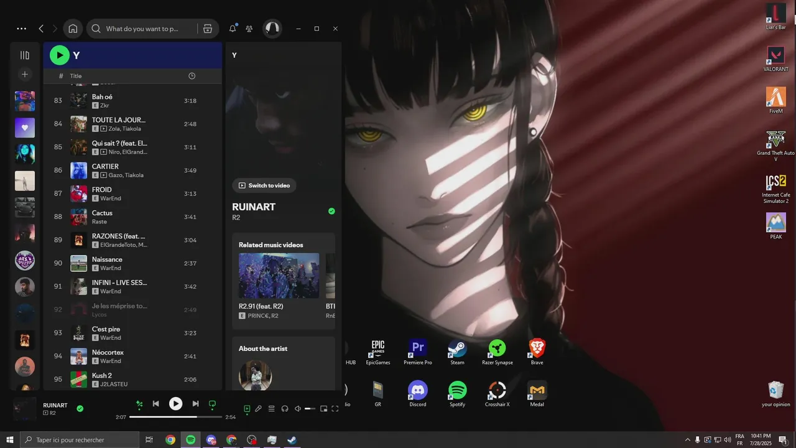The width and height of the screenshot is (796, 448).
Task: Click Switch to video button
Action: pyautogui.click(x=264, y=185)
